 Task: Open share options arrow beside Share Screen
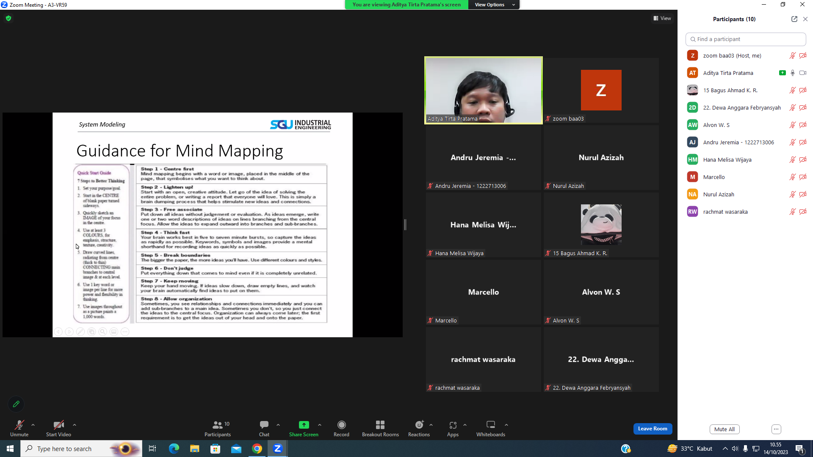point(320,425)
